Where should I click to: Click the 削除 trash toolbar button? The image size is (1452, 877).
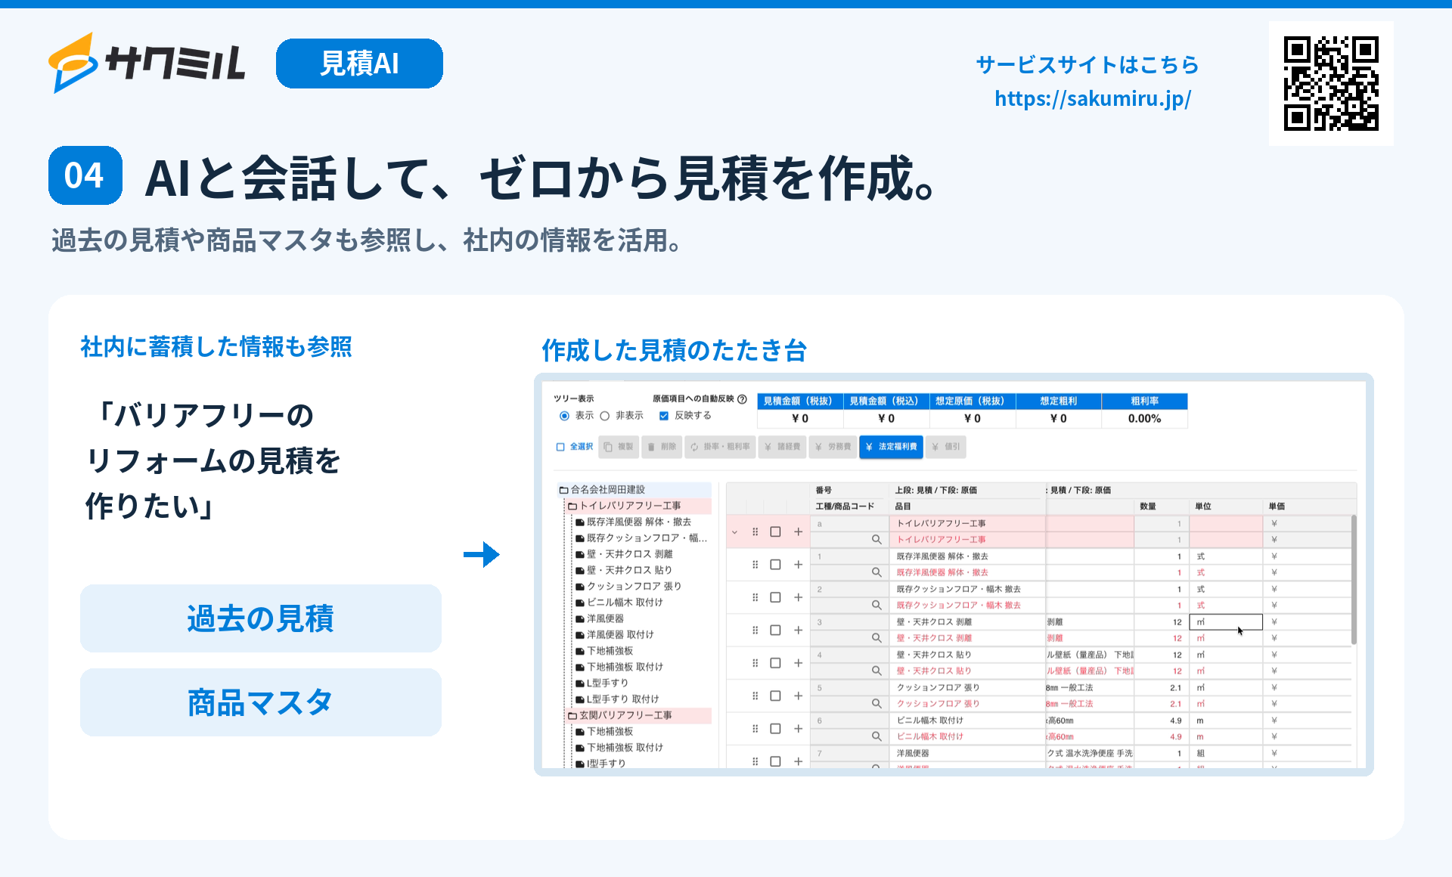pos(662,447)
